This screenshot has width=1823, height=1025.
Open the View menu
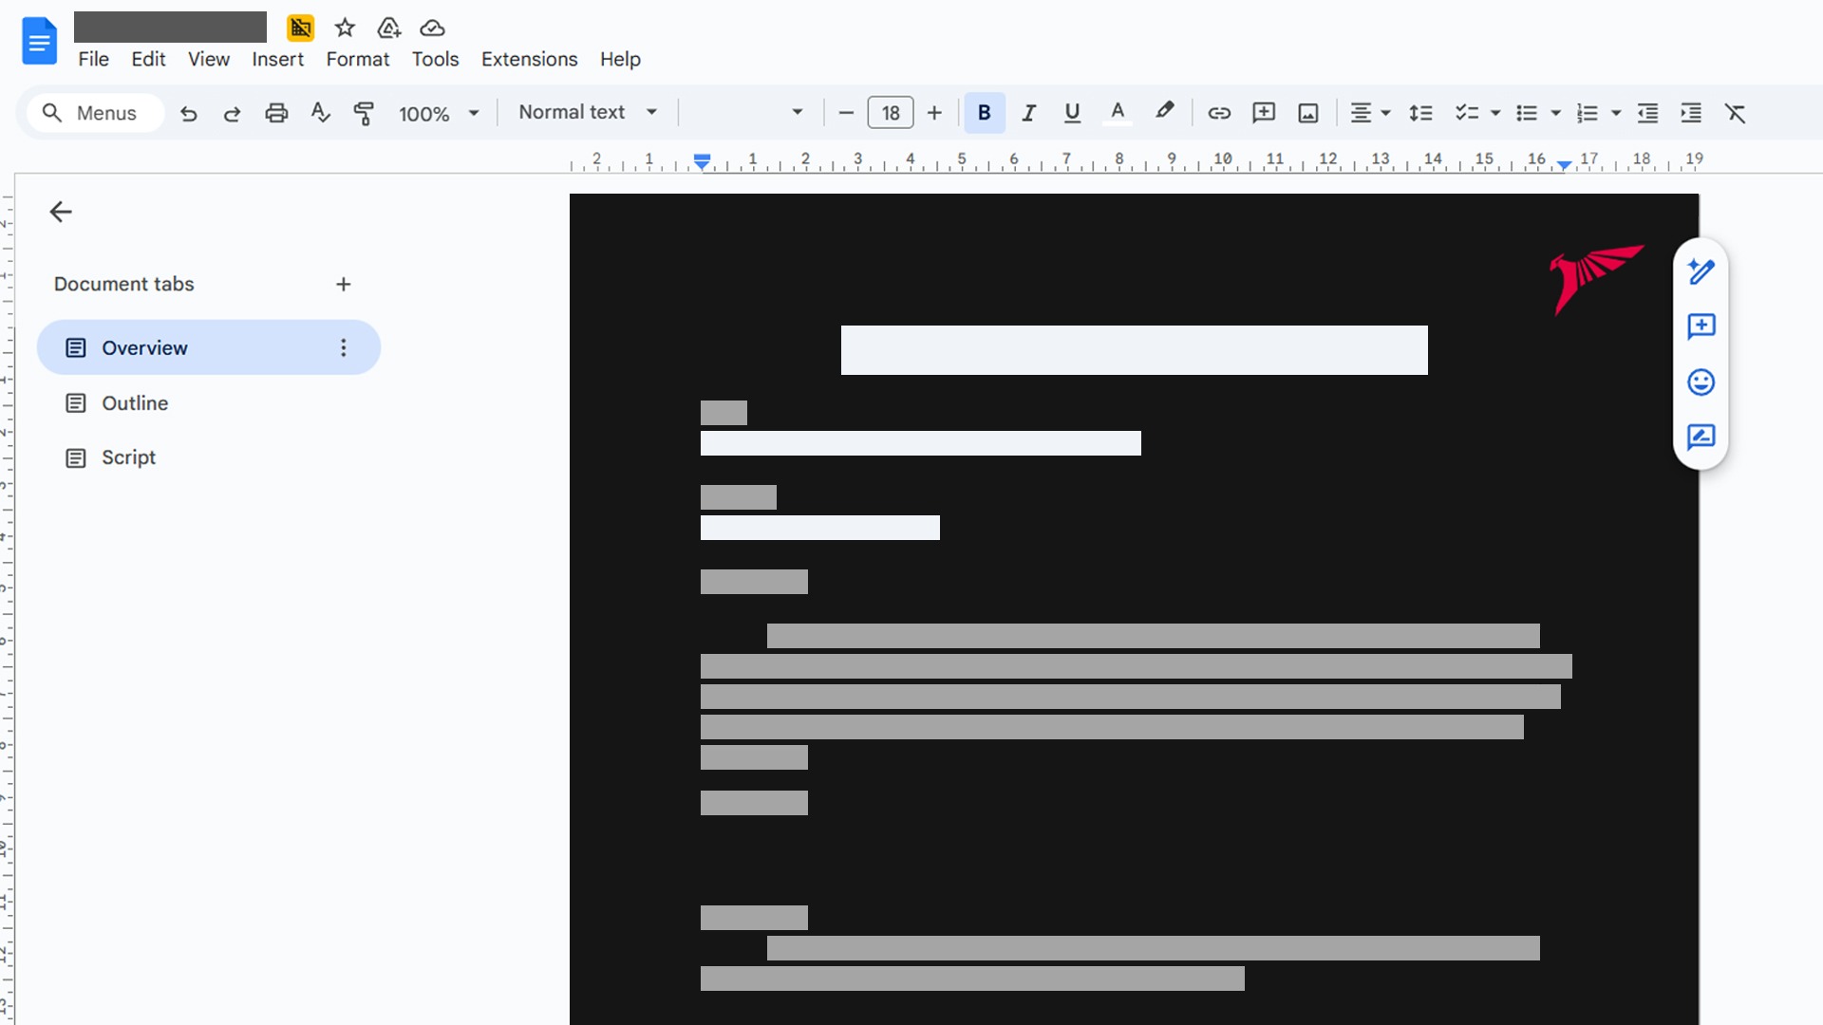click(x=209, y=59)
